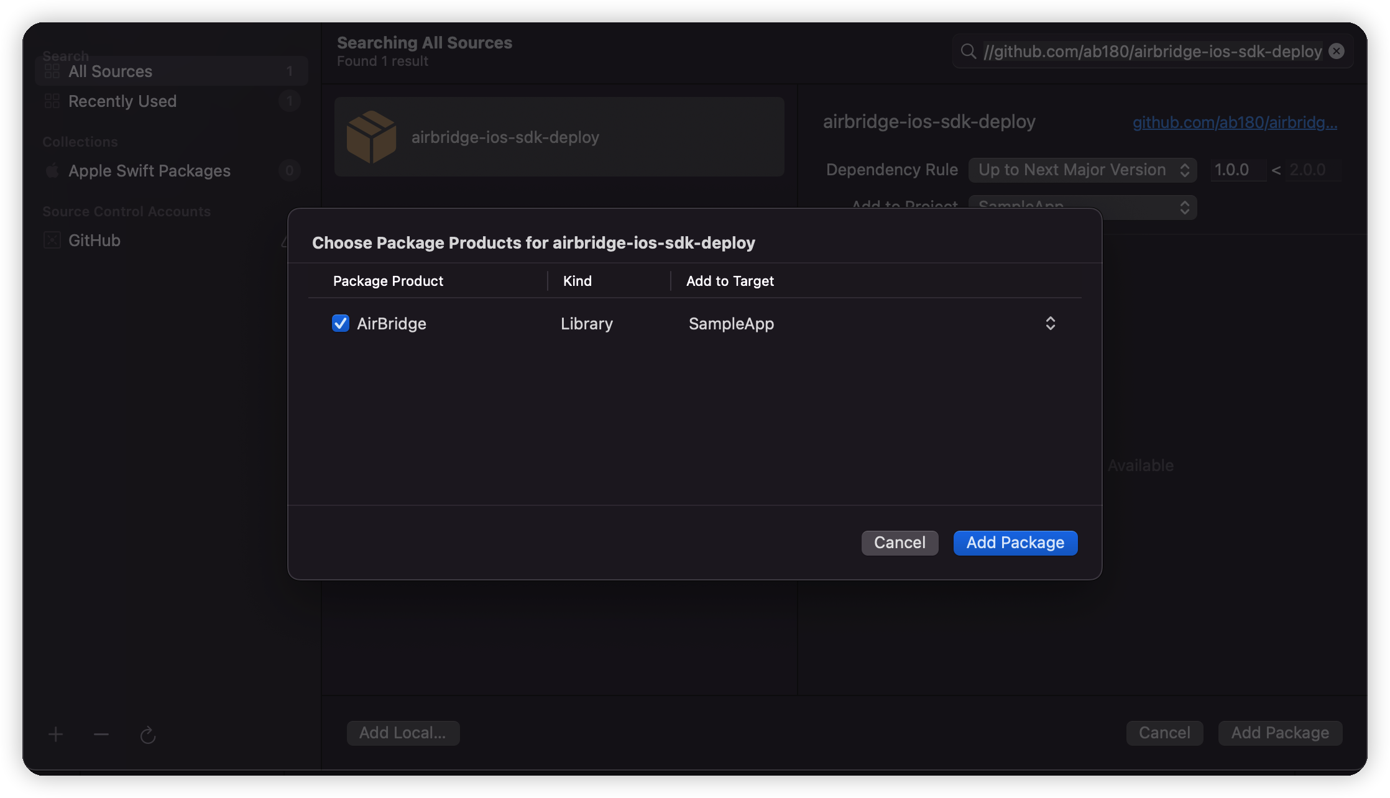Click the plus icon to add a collection
Screen dimensions: 1390x798
(x=55, y=735)
